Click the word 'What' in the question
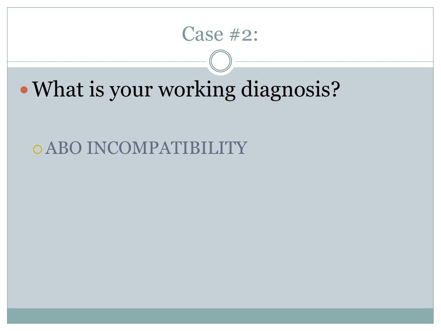This screenshot has height=331, width=441. click(x=58, y=89)
